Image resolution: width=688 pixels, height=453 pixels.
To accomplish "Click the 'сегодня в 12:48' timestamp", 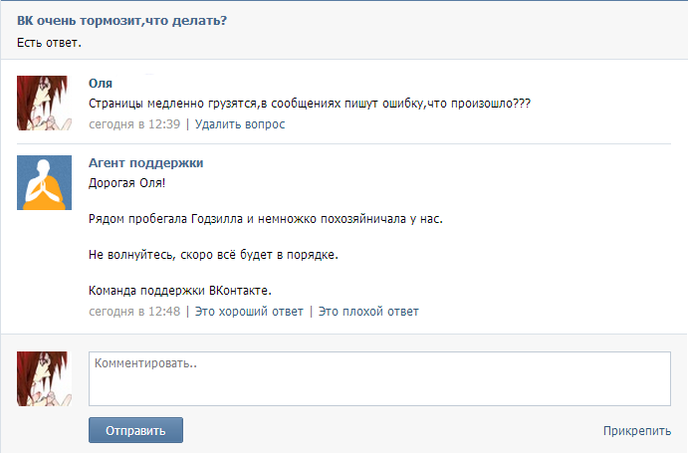I will coord(134,312).
